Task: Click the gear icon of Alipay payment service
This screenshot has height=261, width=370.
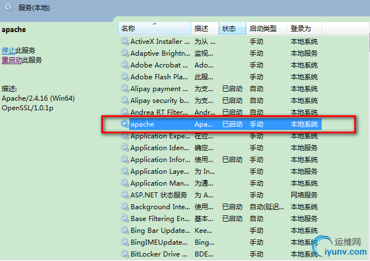Action: (x=125, y=88)
